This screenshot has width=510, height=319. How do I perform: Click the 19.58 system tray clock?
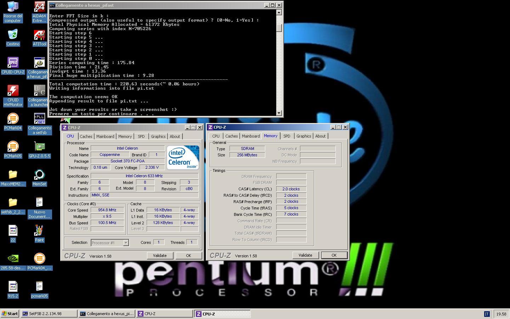tap(501, 314)
